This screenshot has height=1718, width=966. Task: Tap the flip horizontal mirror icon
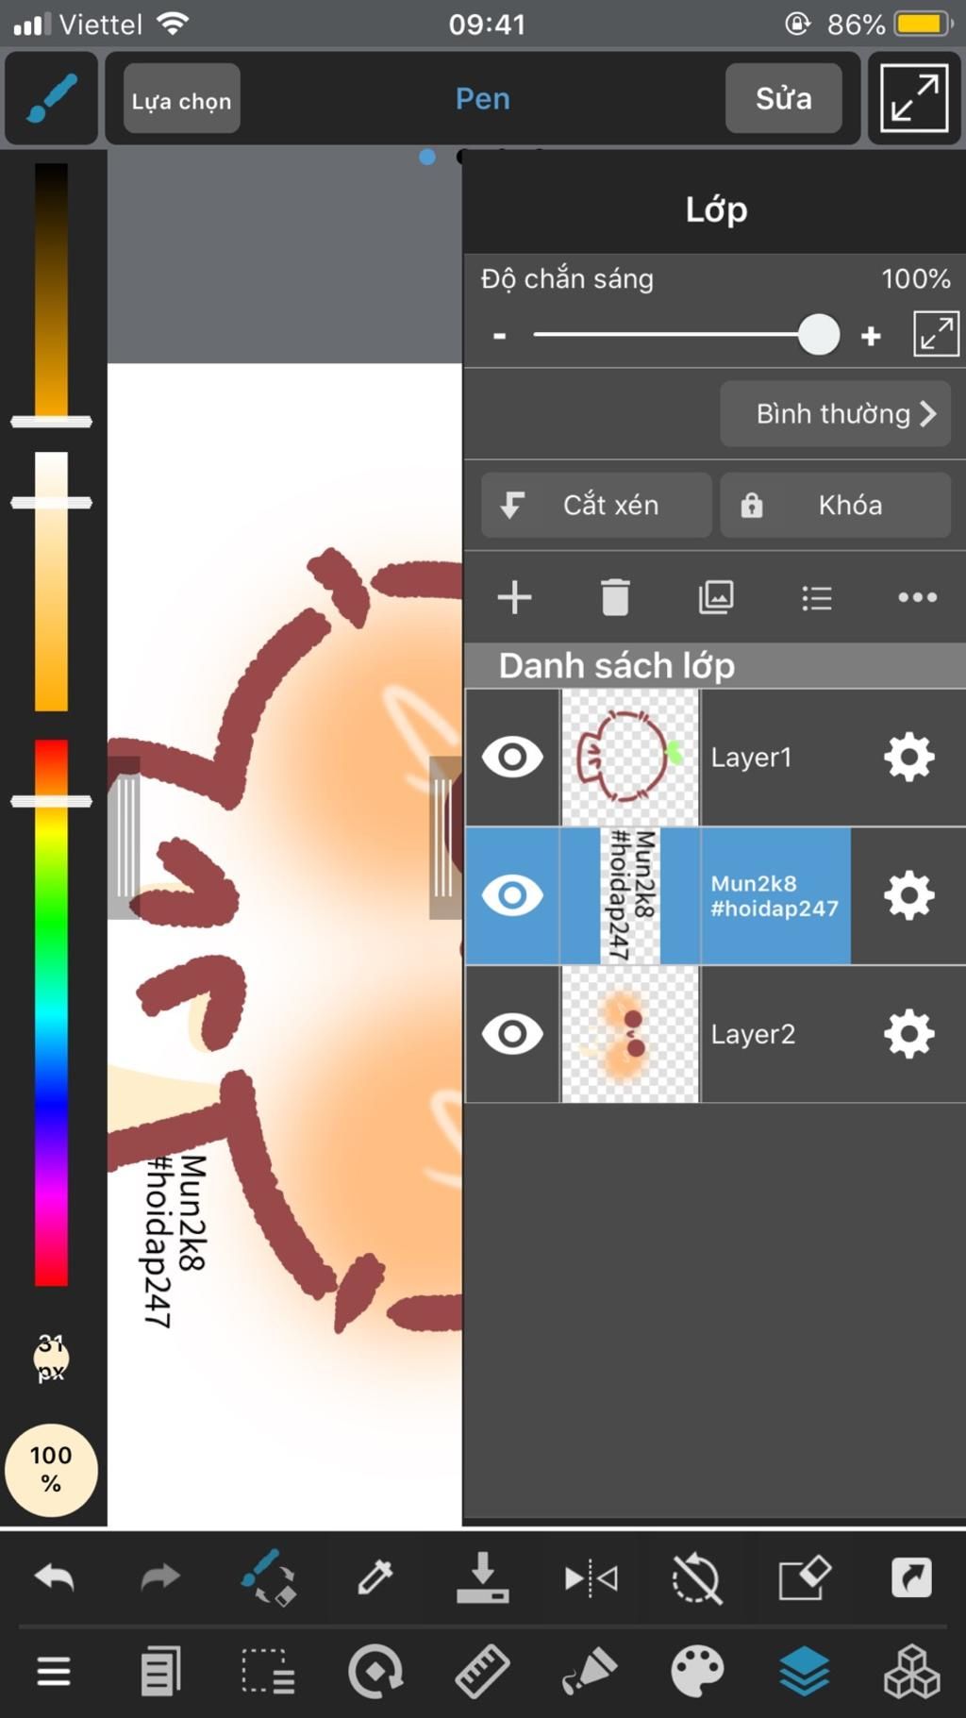click(591, 1577)
